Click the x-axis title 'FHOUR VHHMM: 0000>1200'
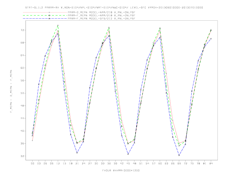Viewport: 230px width, 178px height. point(121,170)
